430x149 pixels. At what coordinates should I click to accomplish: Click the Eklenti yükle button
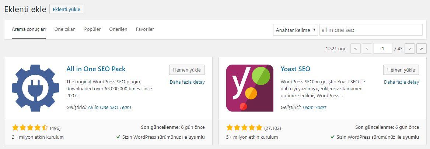66,9
